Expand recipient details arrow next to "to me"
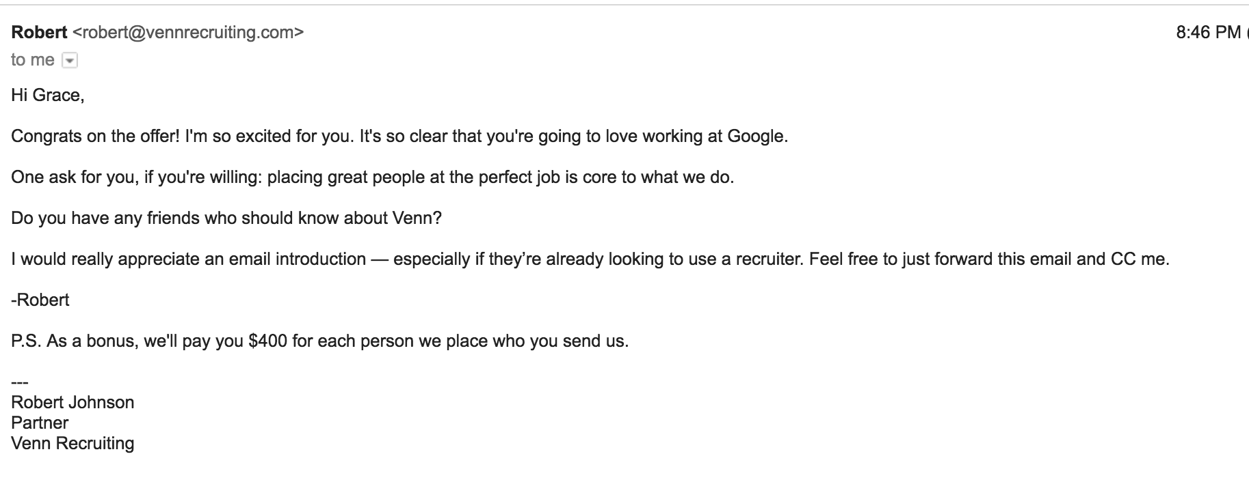Screen dimensions: 1249x482 70,61
